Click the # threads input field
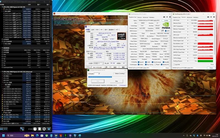Viewport: 220px width, 138px height. coord(97,74)
